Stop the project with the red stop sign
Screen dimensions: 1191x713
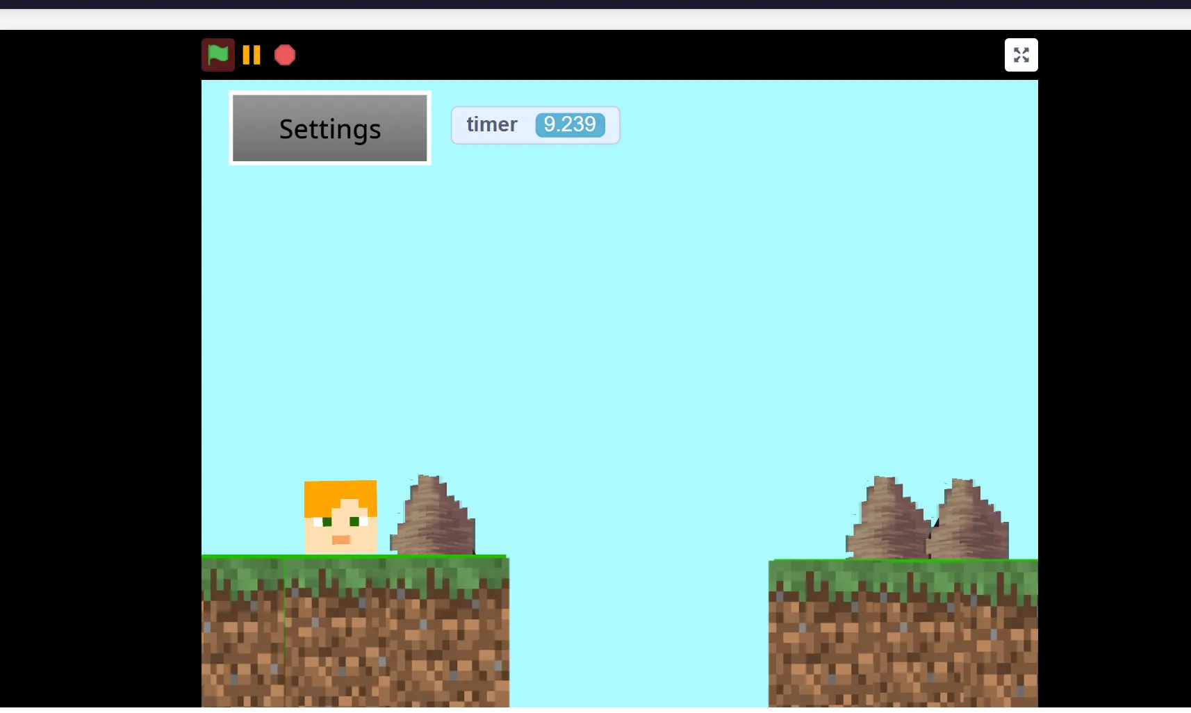pos(285,55)
